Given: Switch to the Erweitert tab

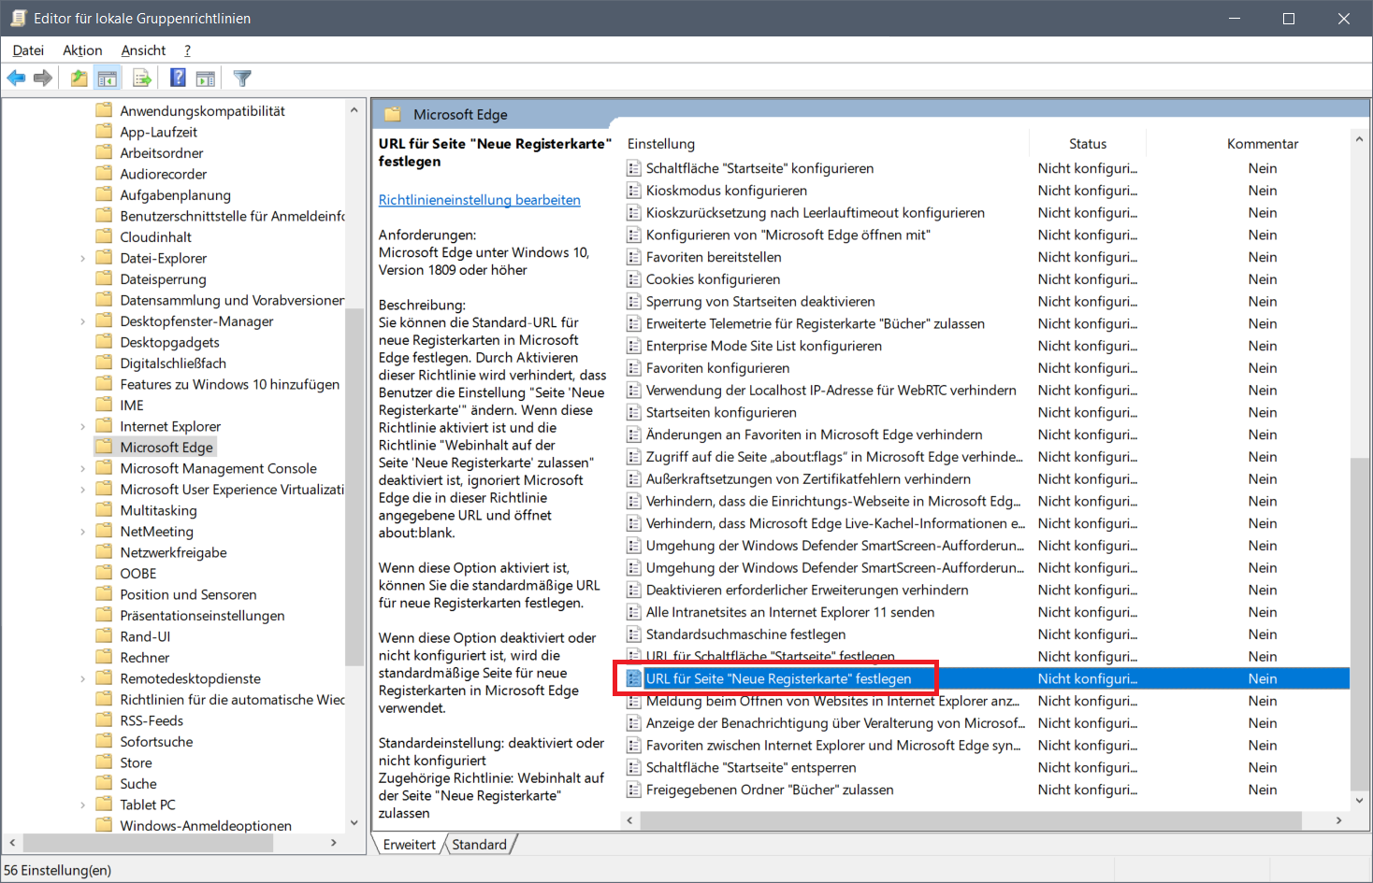Looking at the screenshot, I should pyautogui.click(x=410, y=845).
